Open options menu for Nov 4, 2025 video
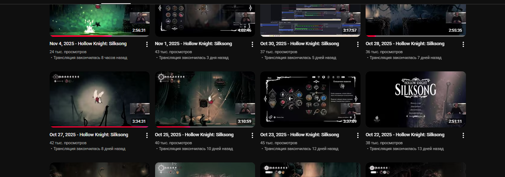 [x=147, y=44]
